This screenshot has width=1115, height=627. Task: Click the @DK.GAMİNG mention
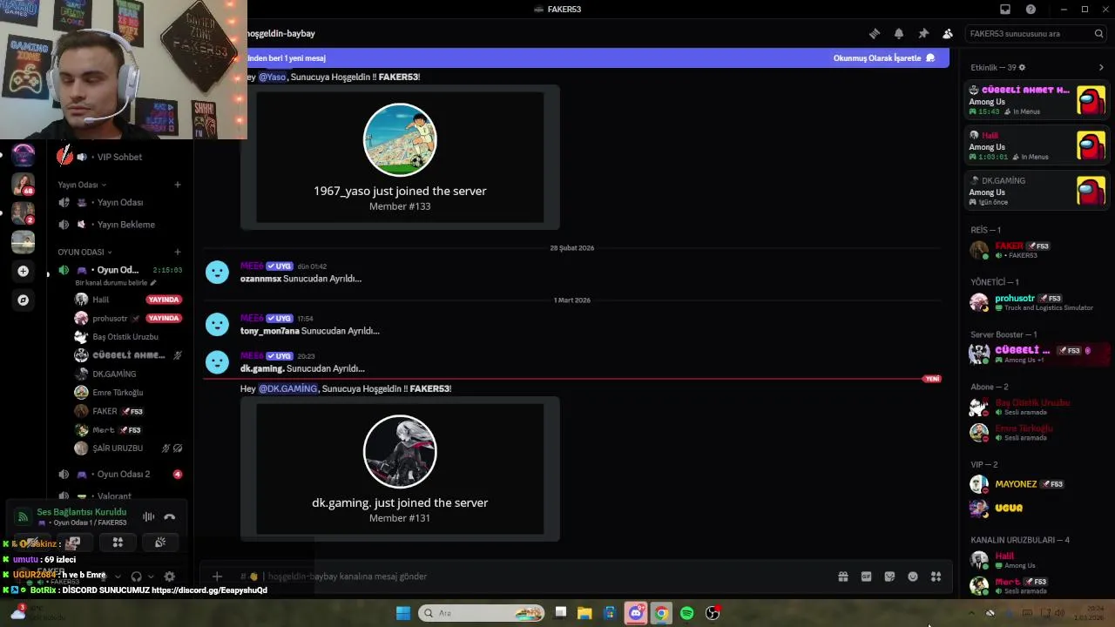[x=288, y=389]
